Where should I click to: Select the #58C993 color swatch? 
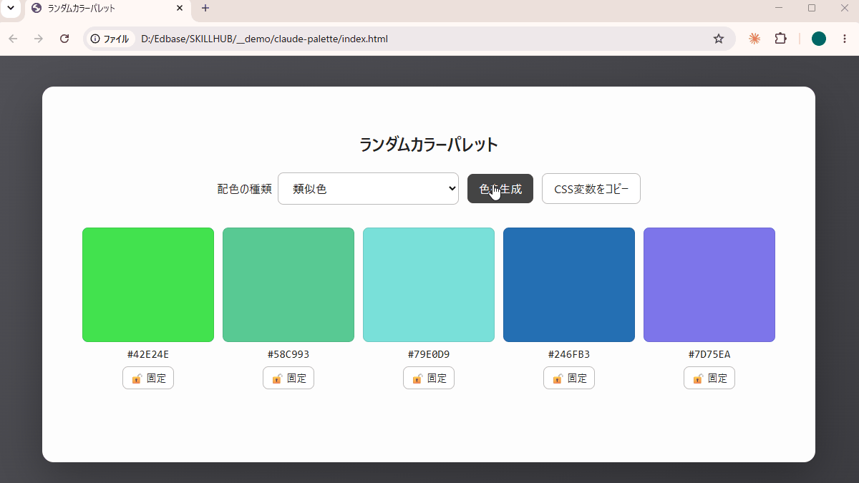coord(288,285)
